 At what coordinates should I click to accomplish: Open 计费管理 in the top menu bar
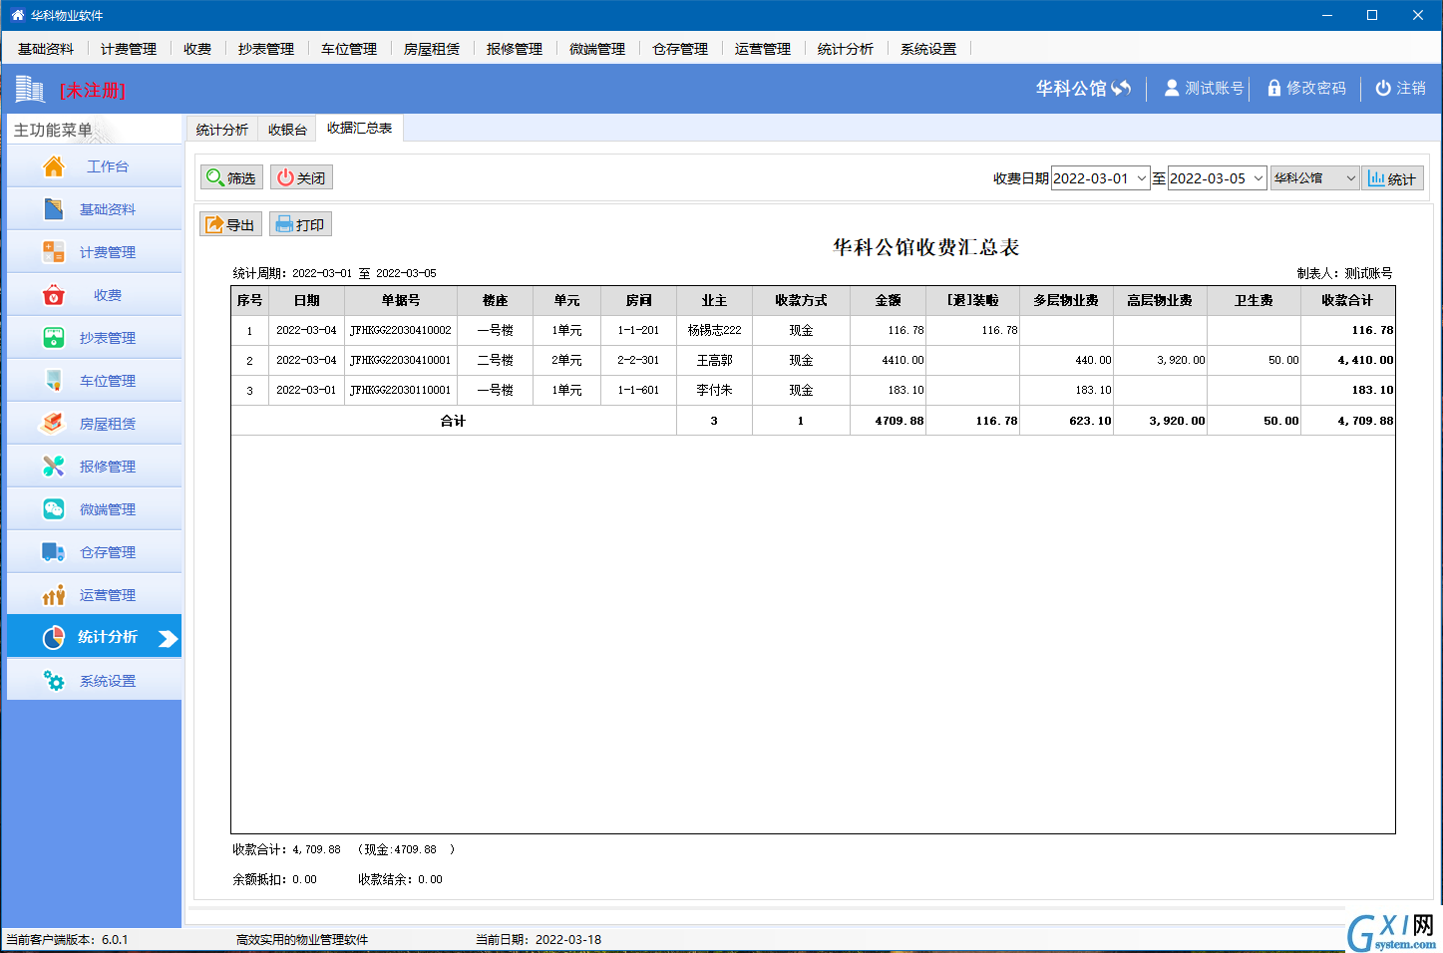coord(129,49)
